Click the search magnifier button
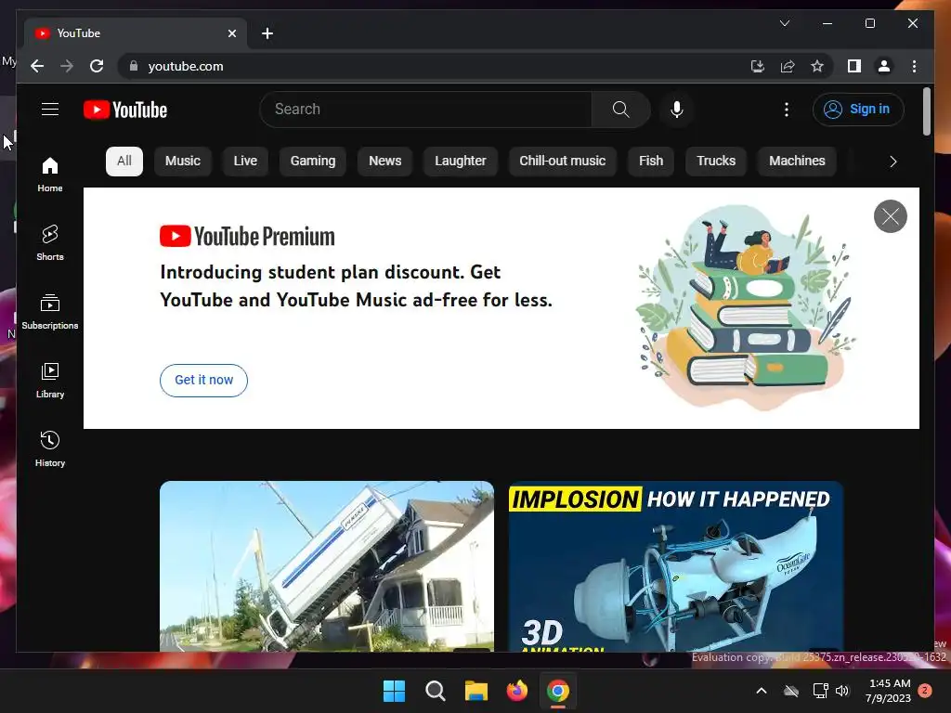Image resolution: width=951 pixels, height=713 pixels. [620, 110]
